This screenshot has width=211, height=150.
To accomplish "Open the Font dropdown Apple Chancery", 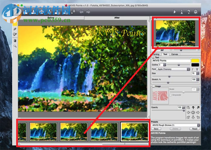I will point(173,69).
